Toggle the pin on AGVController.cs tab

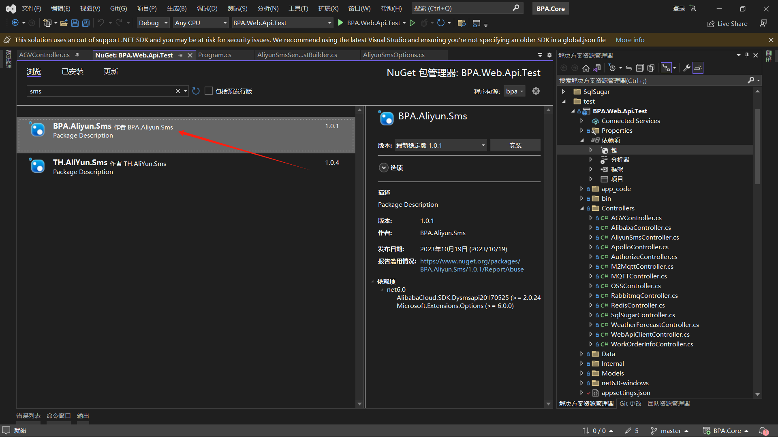click(77, 55)
